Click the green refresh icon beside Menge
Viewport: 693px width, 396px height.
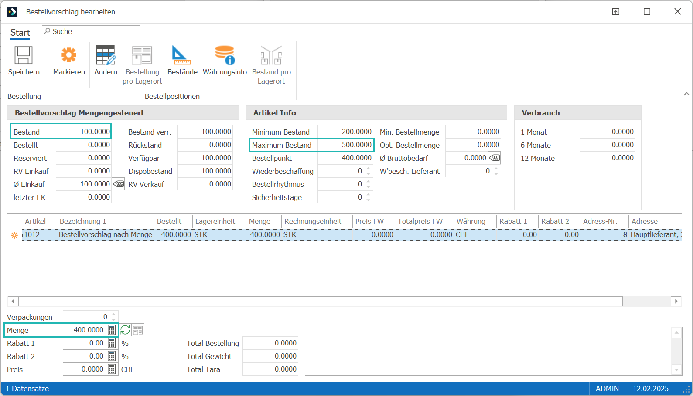(x=125, y=330)
